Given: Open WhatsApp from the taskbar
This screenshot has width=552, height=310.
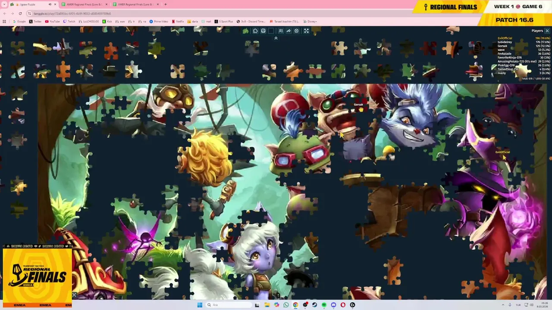Looking at the screenshot, I should (286, 305).
